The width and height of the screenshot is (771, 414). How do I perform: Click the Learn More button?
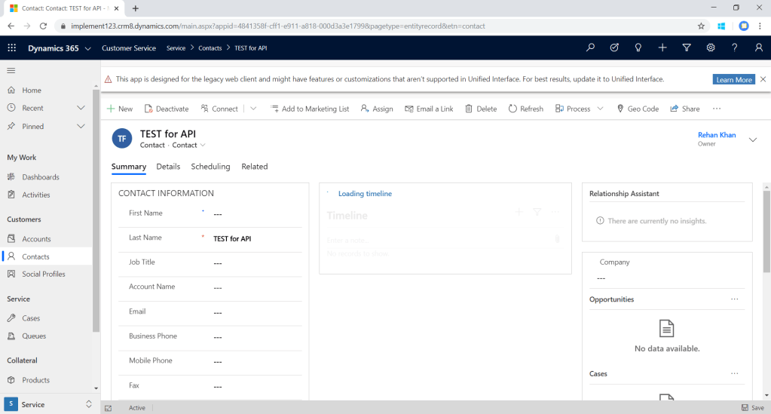[x=733, y=79]
